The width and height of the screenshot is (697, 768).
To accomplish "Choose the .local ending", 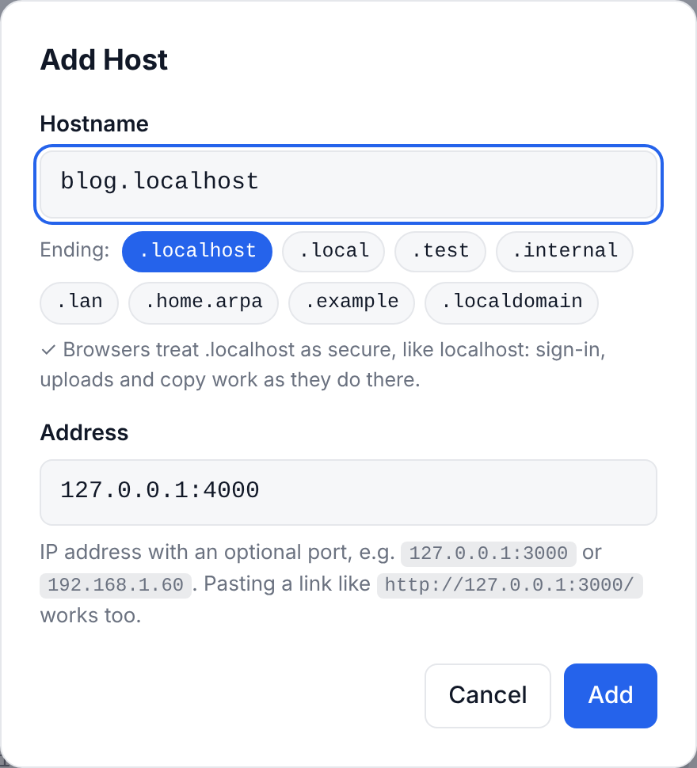I will coord(333,251).
